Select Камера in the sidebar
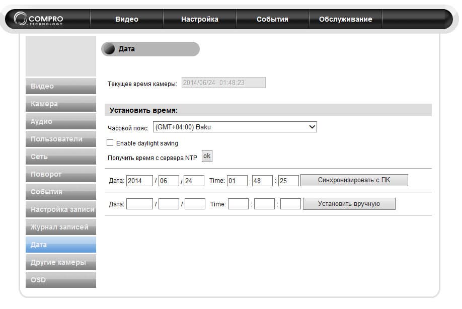Screen dimensions: 462x309 tap(61, 104)
